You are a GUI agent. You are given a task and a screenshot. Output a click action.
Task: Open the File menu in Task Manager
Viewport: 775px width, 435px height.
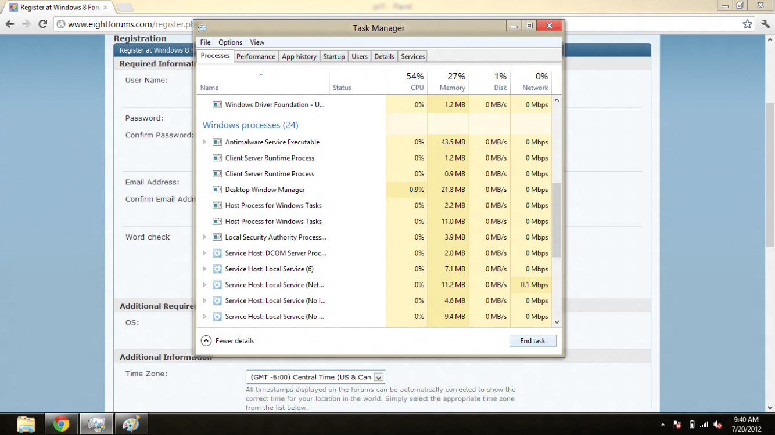(205, 42)
